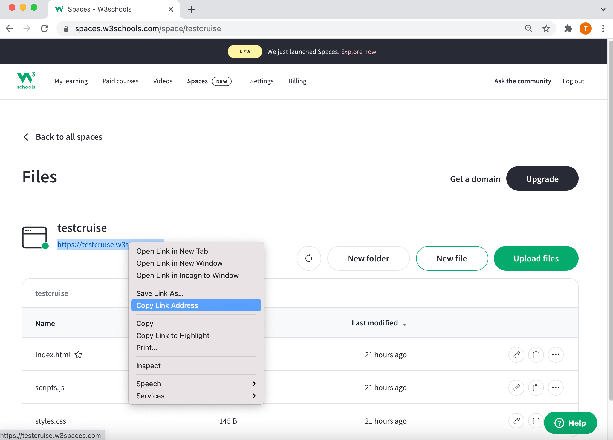
Task: Open the three-dots menu for index.html
Action: pyautogui.click(x=556, y=355)
